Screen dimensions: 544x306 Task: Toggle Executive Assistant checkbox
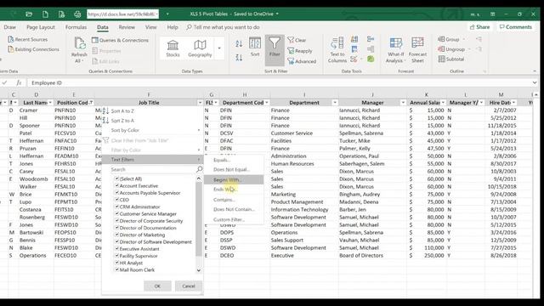click(117, 249)
